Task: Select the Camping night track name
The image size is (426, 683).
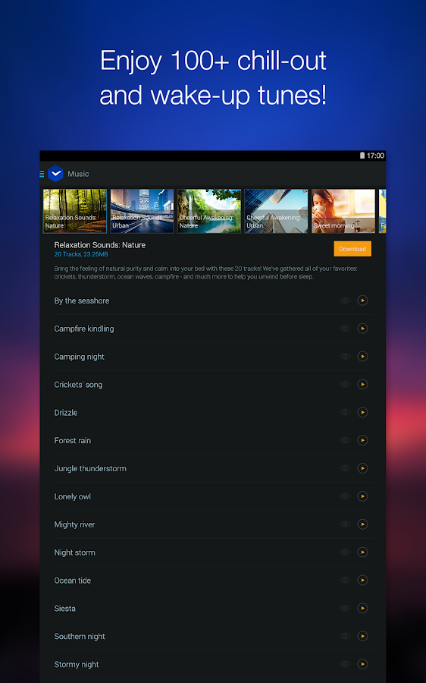Action: point(79,357)
